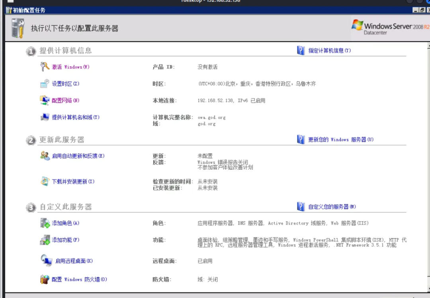Click the server tower icon in the header
430x298 pixels.
[18, 28]
